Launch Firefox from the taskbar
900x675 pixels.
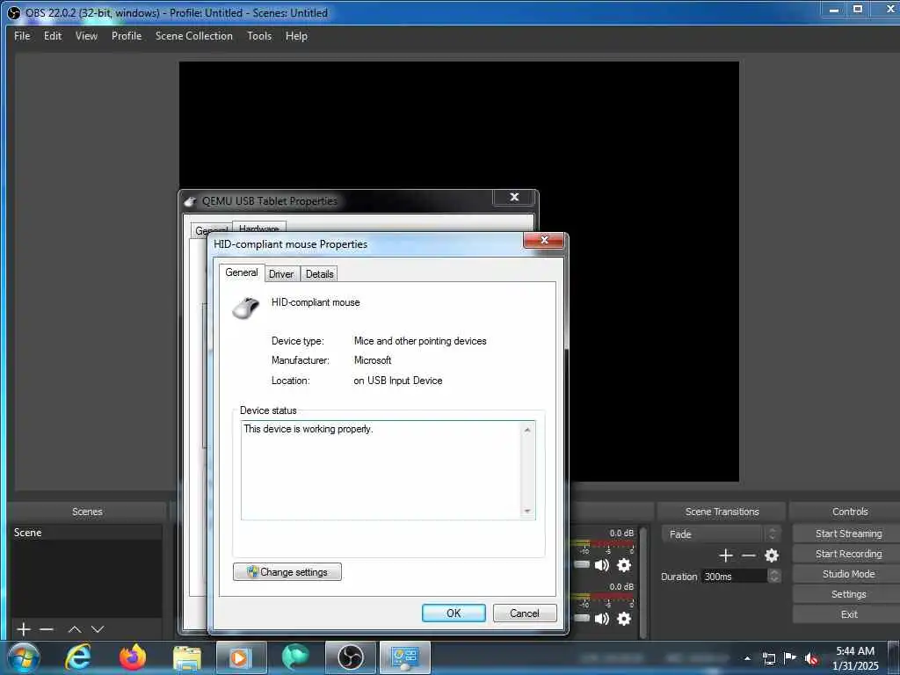pyautogui.click(x=133, y=657)
